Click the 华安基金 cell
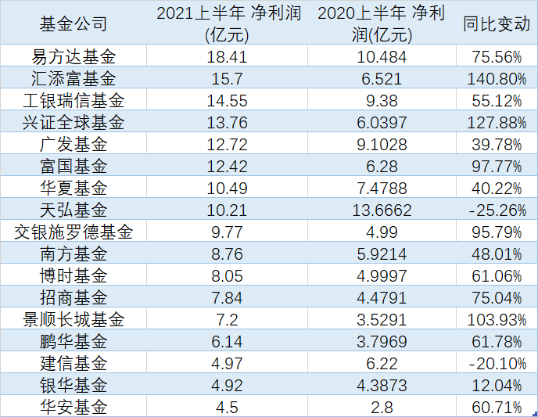Viewport: 538px width, 417px height. [74, 406]
